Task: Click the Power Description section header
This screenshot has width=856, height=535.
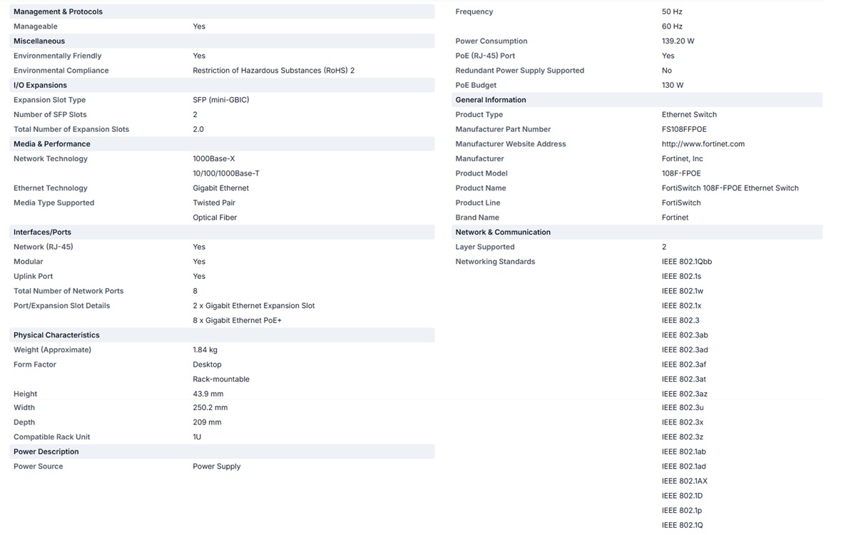Action: pos(46,452)
